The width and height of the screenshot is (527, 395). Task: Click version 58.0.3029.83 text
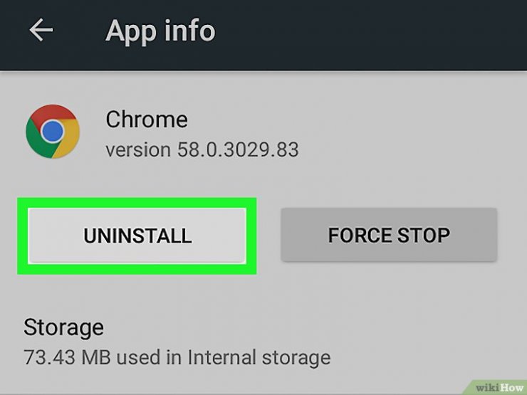(x=202, y=149)
